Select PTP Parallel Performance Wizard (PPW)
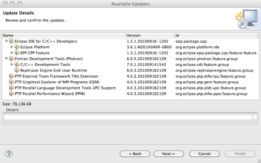Image resolution: width=261 pixels, height=163 pixels. coord(130,93)
